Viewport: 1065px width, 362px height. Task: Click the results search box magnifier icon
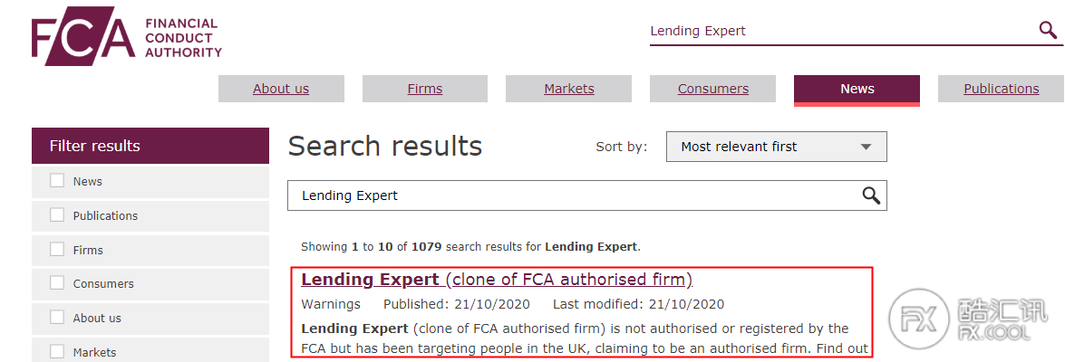pyautogui.click(x=871, y=195)
